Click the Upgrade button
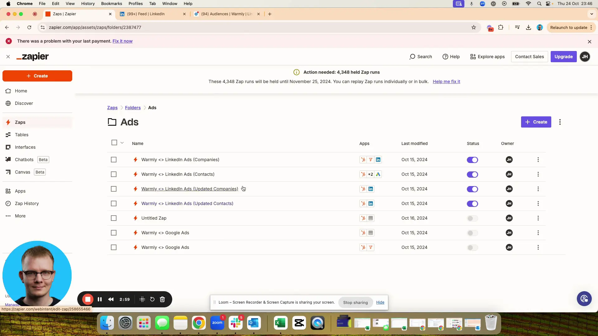The height and width of the screenshot is (336, 598). pyautogui.click(x=563, y=57)
